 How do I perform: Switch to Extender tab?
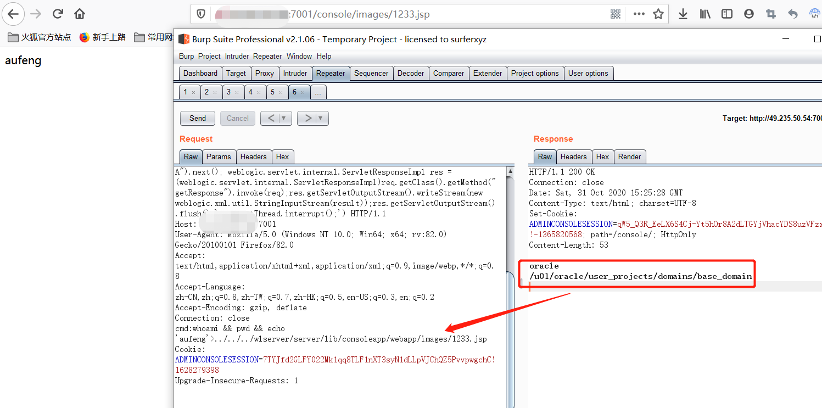tap(488, 73)
